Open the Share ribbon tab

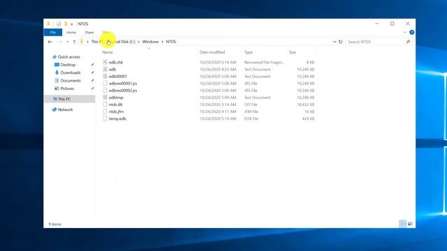(x=89, y=33)
